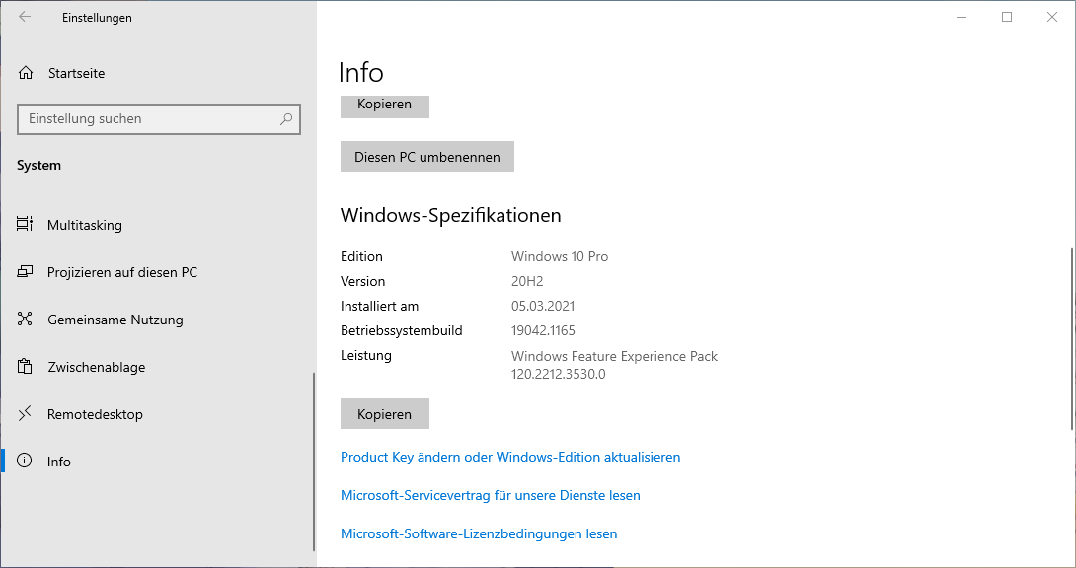The image size is (1076, 568).
Task: Click the back arrow icon
Action: (25, 17)
